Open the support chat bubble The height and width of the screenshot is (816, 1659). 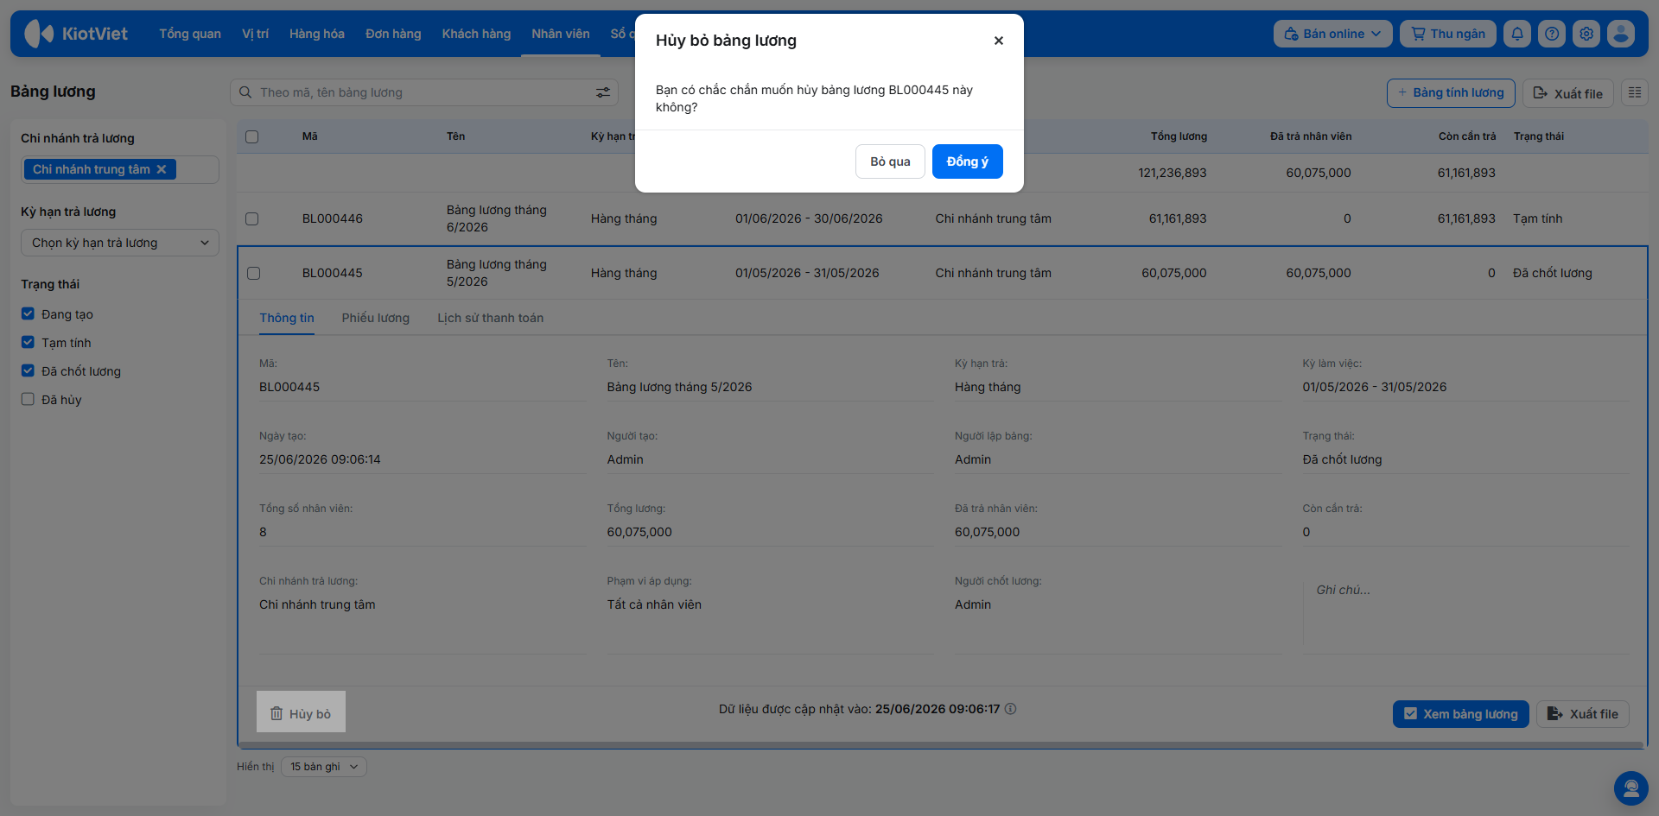[x=1631, y=788]
